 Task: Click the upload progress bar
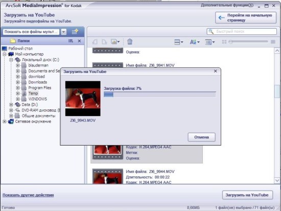(x=160, y=95)
